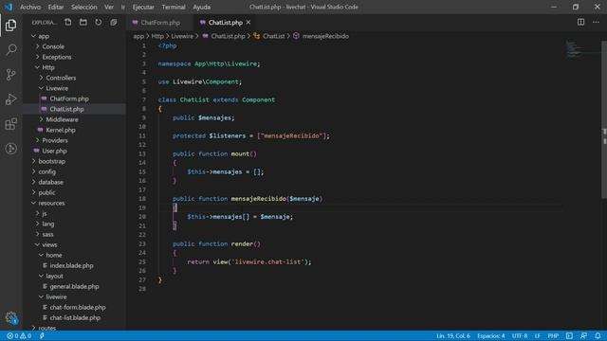The height and width of the screenshot is (341, 607).
Task: Click the editor vertical scrollbar
Action: [604, 120]
